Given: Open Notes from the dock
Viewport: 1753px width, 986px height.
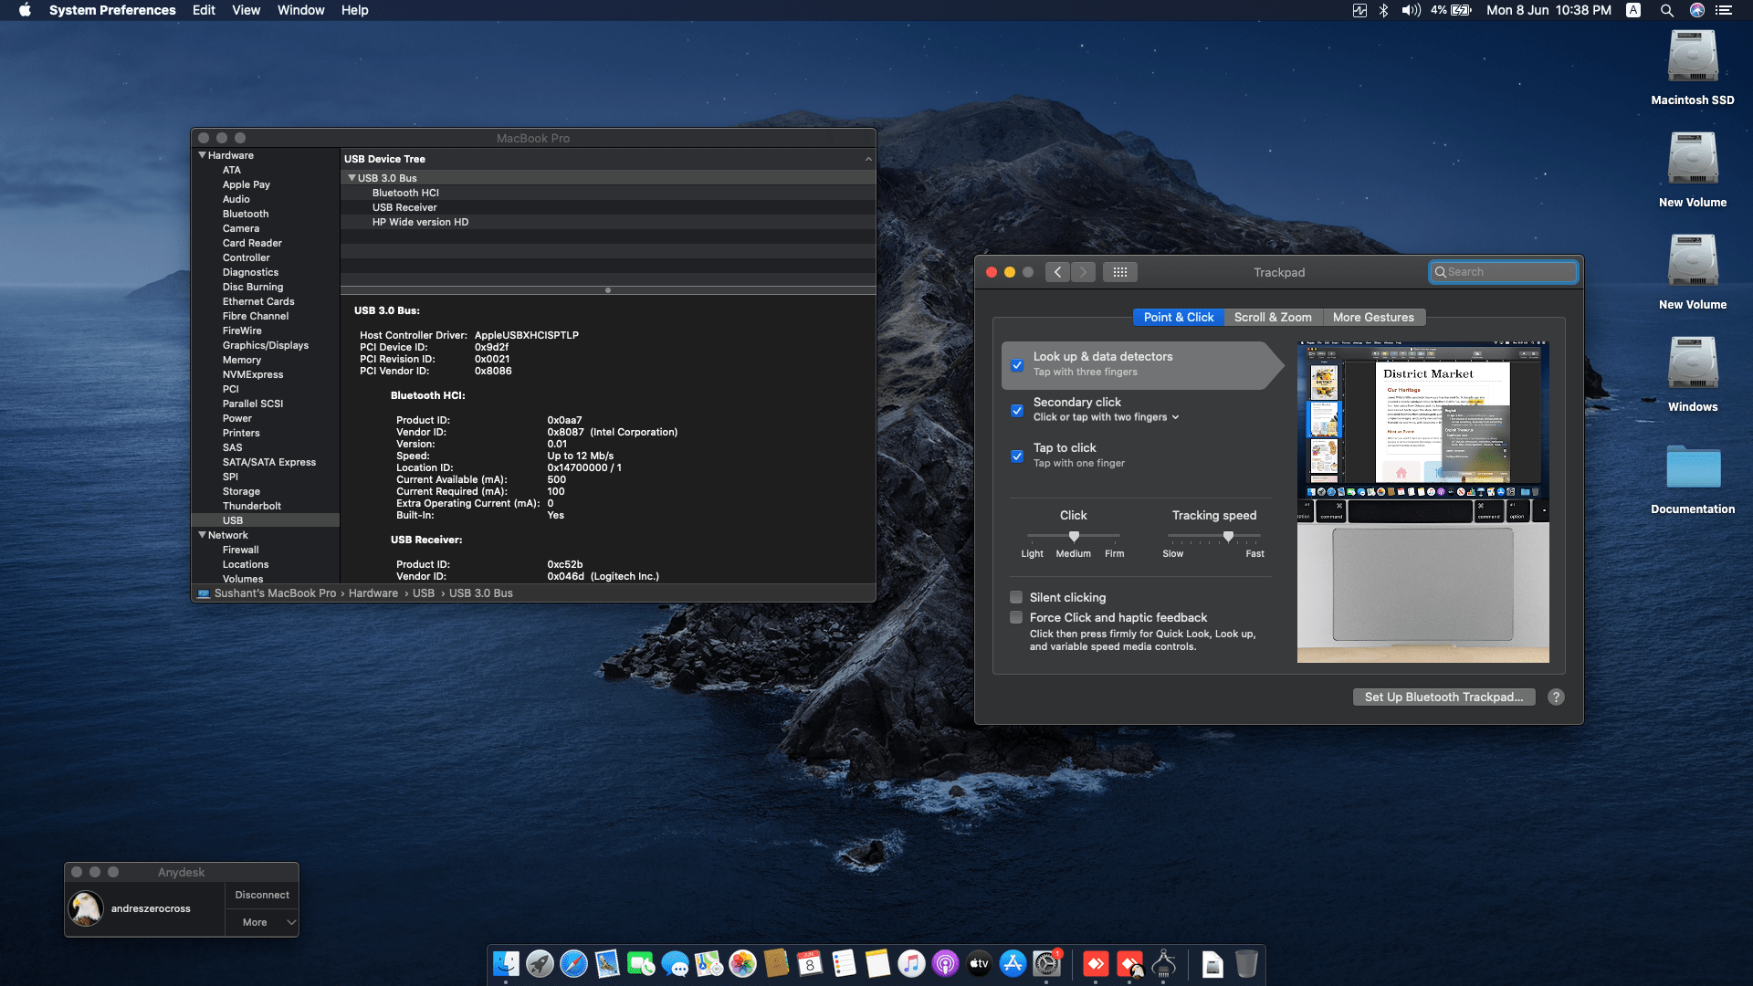Looking at the screenshot, I should (x=877, y=964).
